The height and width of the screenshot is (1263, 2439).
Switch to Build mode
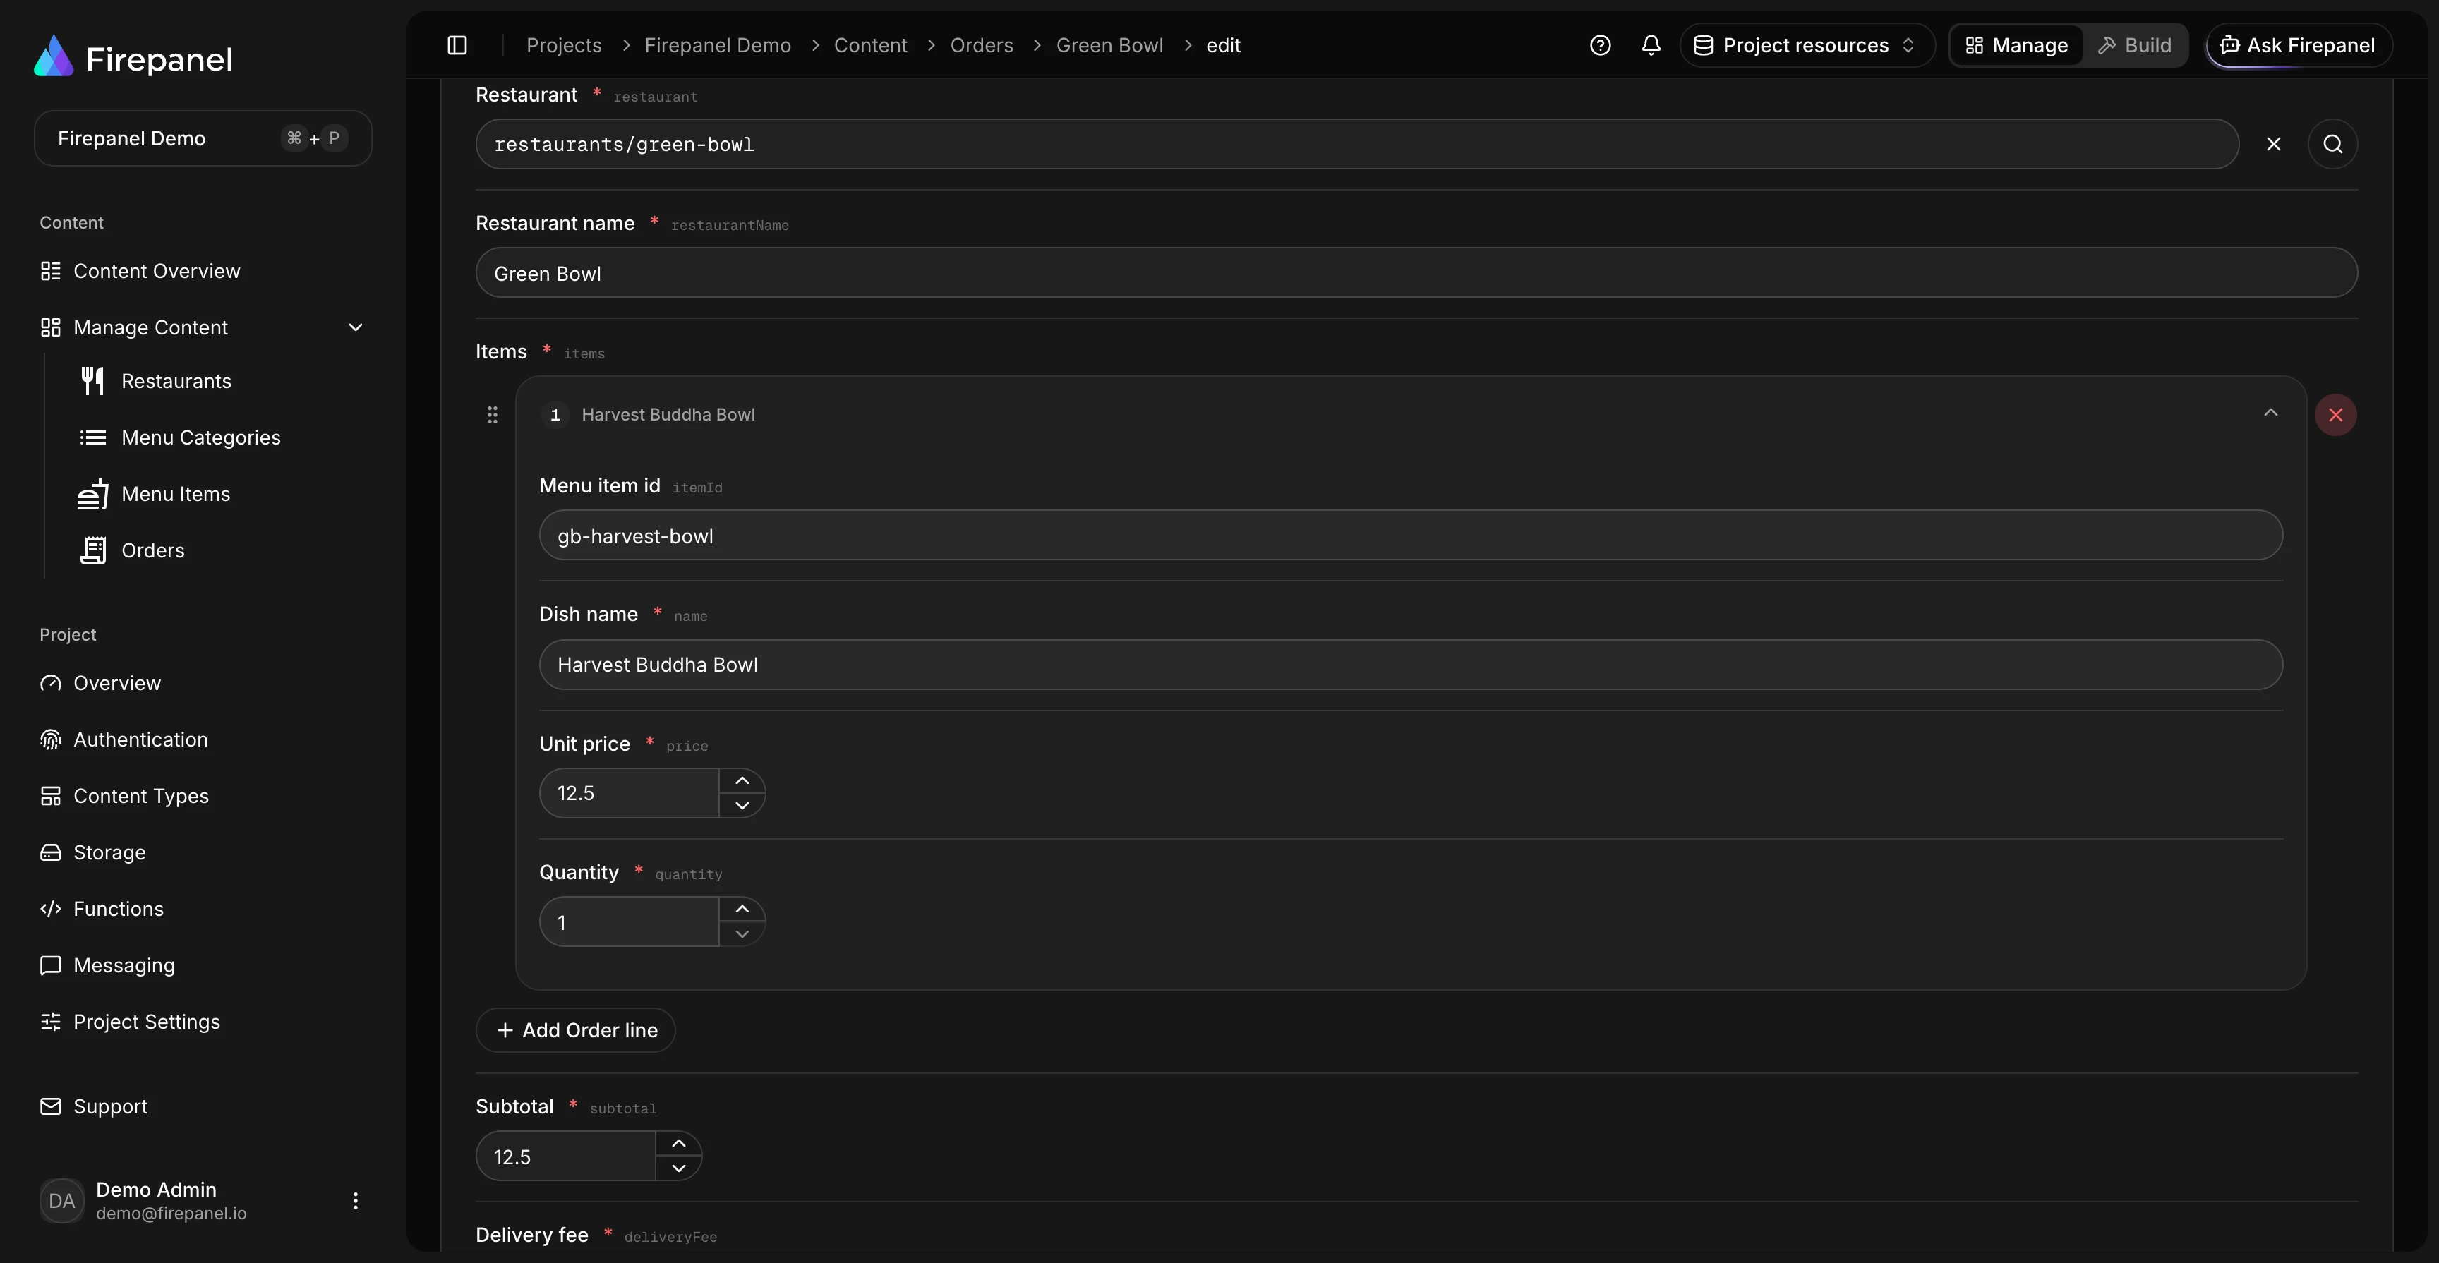(x=2135, y=45)
